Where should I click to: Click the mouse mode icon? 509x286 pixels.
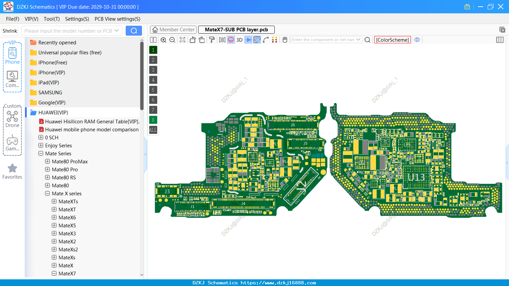[x=285, y=40]
